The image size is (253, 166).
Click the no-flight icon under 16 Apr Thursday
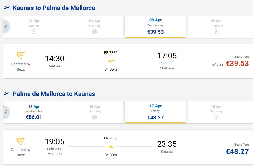94,117
